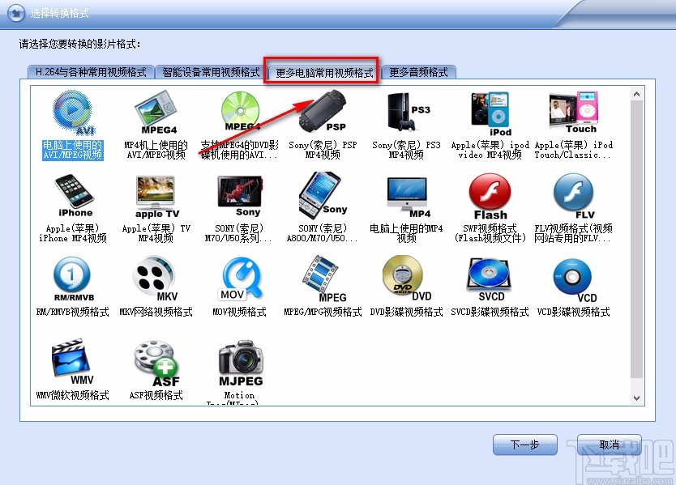Image resolution: width=676 pixels, height=485 pixels.
Task: Select the Sony M70/U50 series icon
Action: point(240,196)
